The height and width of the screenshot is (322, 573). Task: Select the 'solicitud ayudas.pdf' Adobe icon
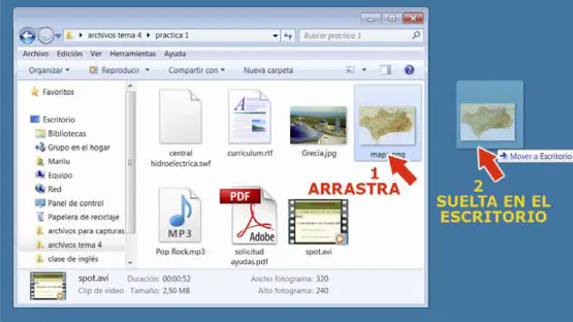click(x=249, y=216)
